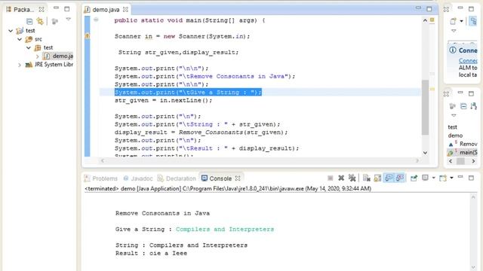Viewport: 483px width, 271px height.
Task: Open the New Task dropdown arrow
Action: 461,21
